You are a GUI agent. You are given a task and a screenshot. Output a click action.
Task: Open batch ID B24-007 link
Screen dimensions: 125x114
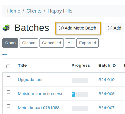click(107, 108)
